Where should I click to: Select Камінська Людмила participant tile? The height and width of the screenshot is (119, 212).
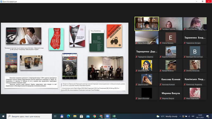195,79
